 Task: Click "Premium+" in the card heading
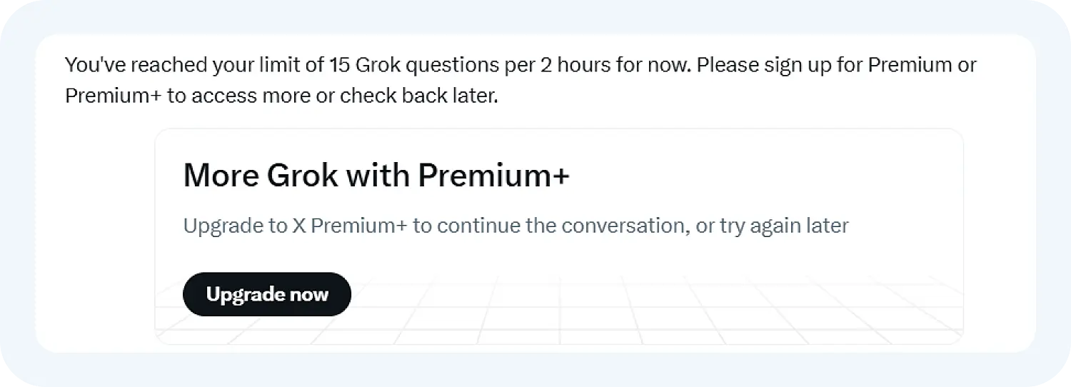coord(493,176)
